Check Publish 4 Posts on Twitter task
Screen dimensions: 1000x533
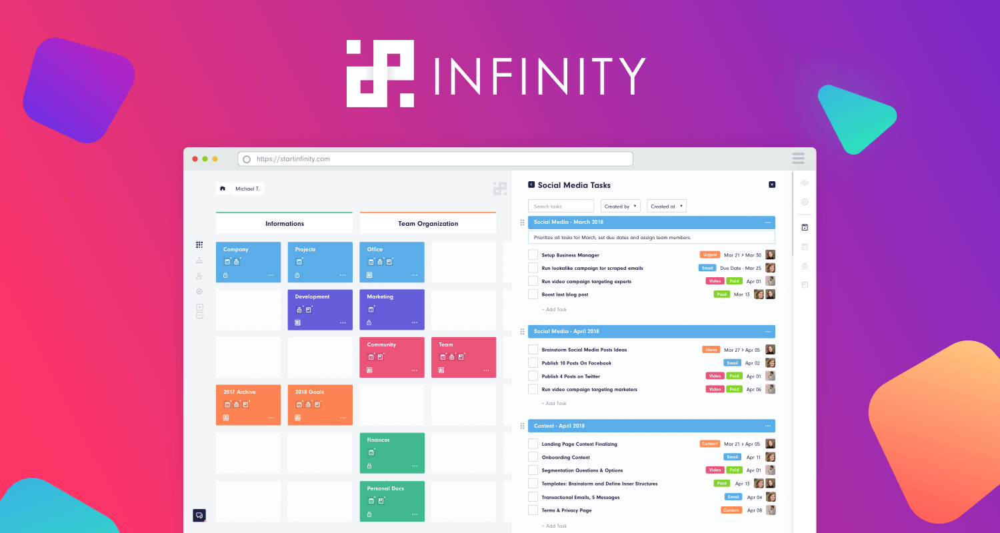[x=533, y=376]
